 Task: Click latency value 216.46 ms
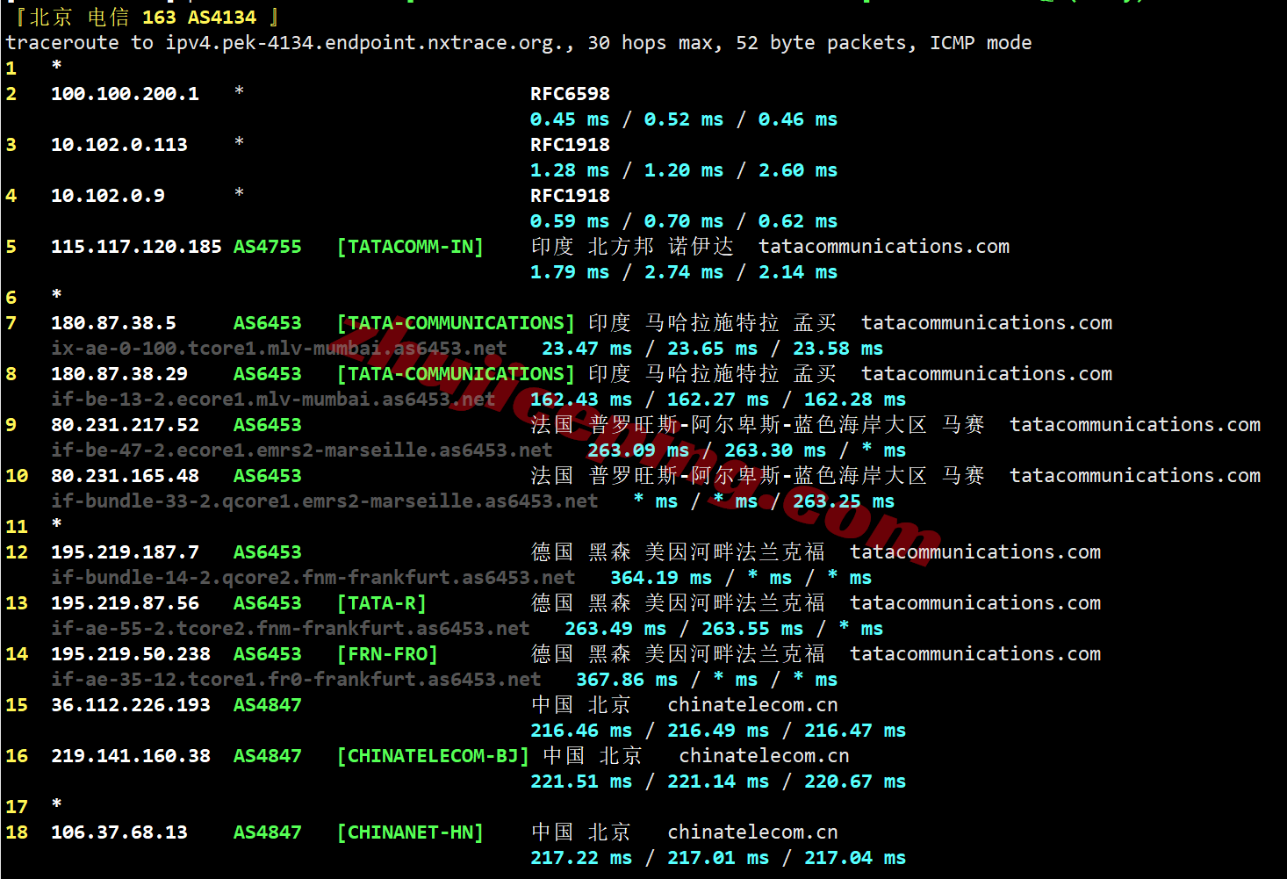(581, 731)
